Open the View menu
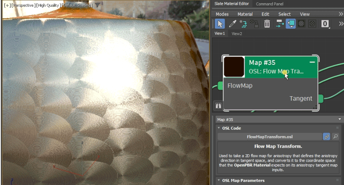Screen dimensions: 344x185 (305, 14)
